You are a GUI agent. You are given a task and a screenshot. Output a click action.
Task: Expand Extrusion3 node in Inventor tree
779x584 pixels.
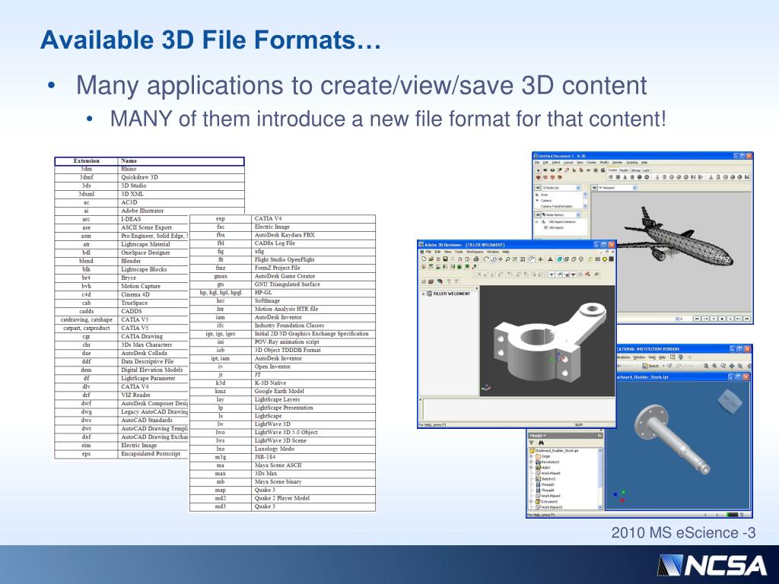pyautogui.click(x=531, y=502)
